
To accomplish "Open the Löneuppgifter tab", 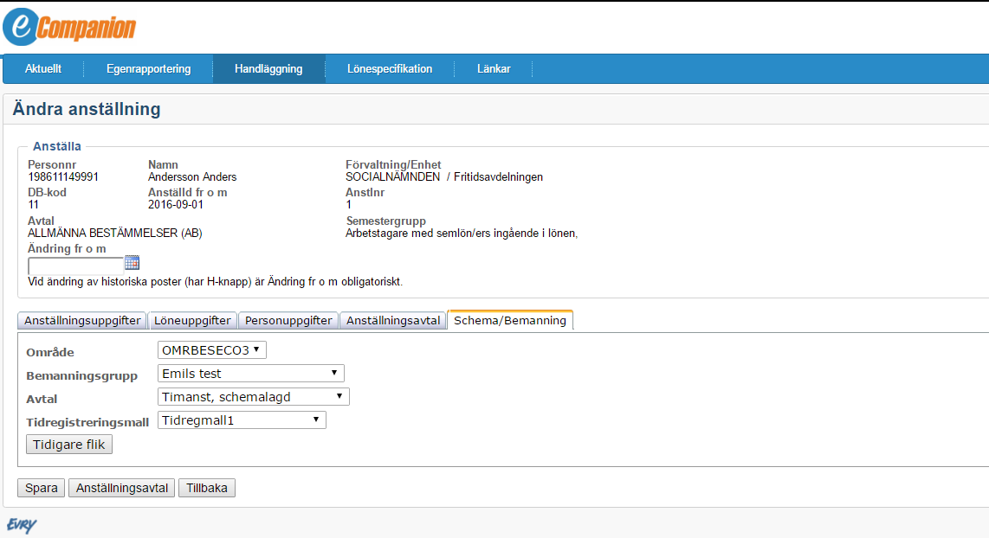I will pyautogui.click(x=192, y=320).
